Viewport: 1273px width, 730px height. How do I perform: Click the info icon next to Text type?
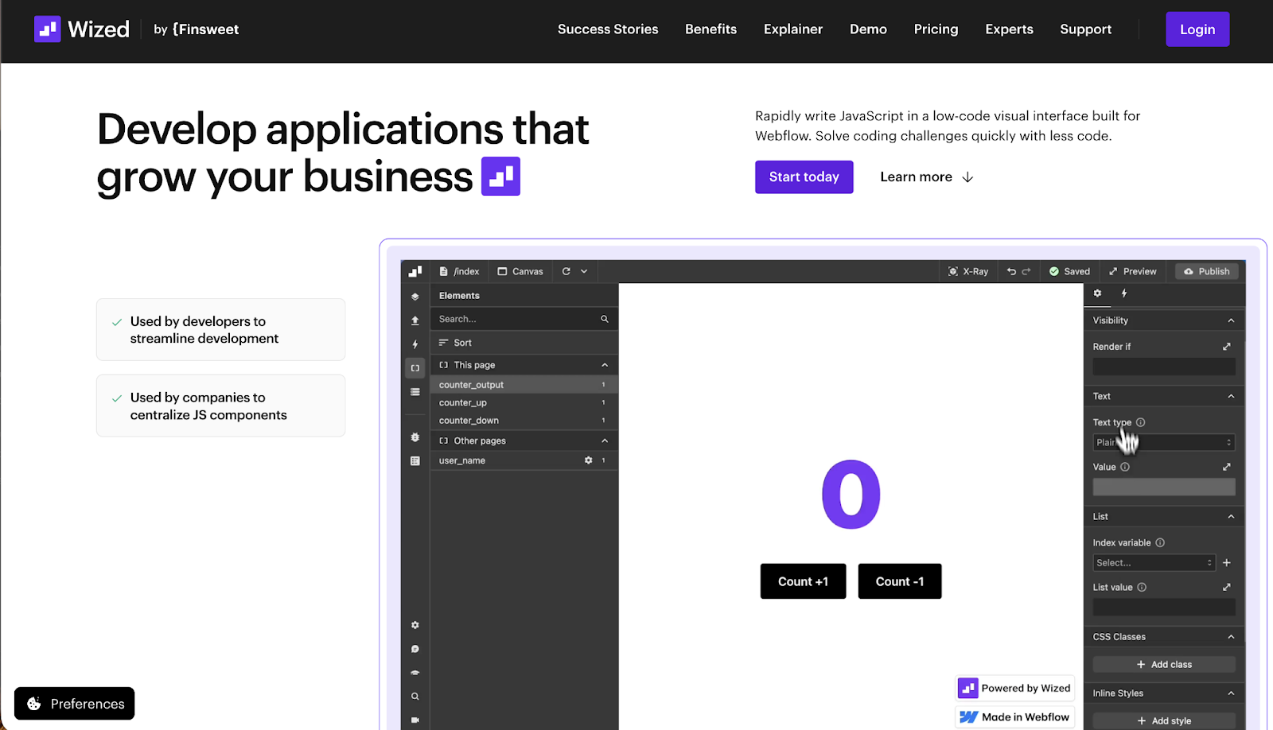tap(1141, 422)
